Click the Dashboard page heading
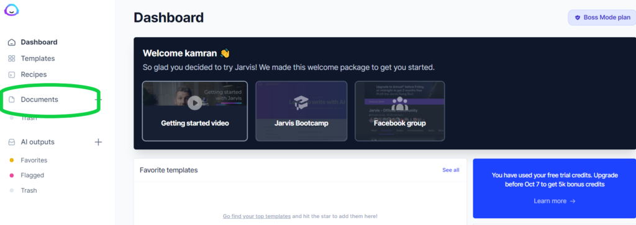 (169, 17)
